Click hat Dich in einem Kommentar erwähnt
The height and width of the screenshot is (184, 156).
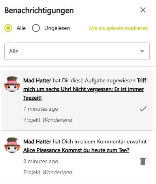(x=100, y=141)
